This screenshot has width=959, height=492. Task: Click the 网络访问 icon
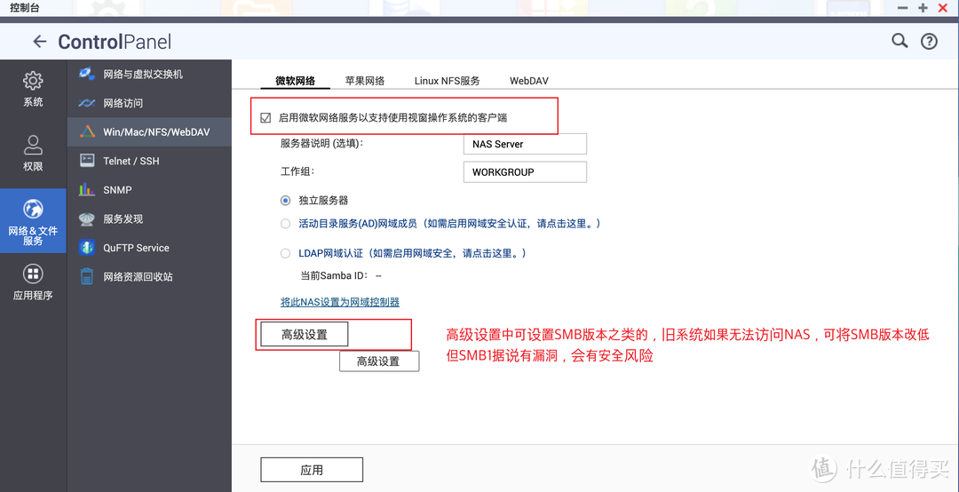(x=87, y=103)
